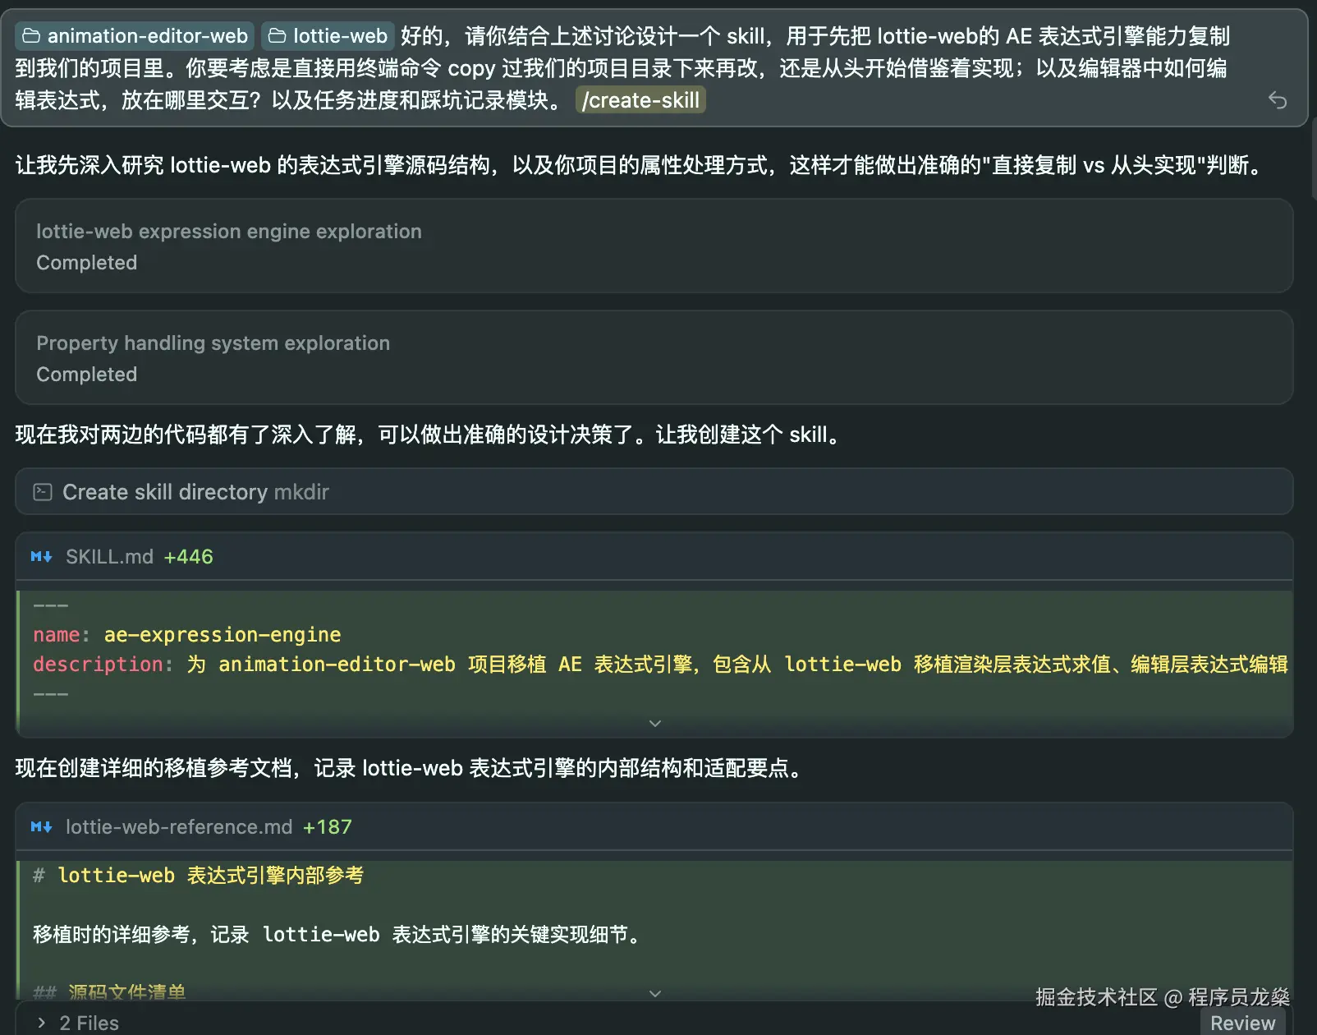Click the folder icon in lottie-web chip
This screenshot has width=1317, height=1035.
[x=278, y=36]
